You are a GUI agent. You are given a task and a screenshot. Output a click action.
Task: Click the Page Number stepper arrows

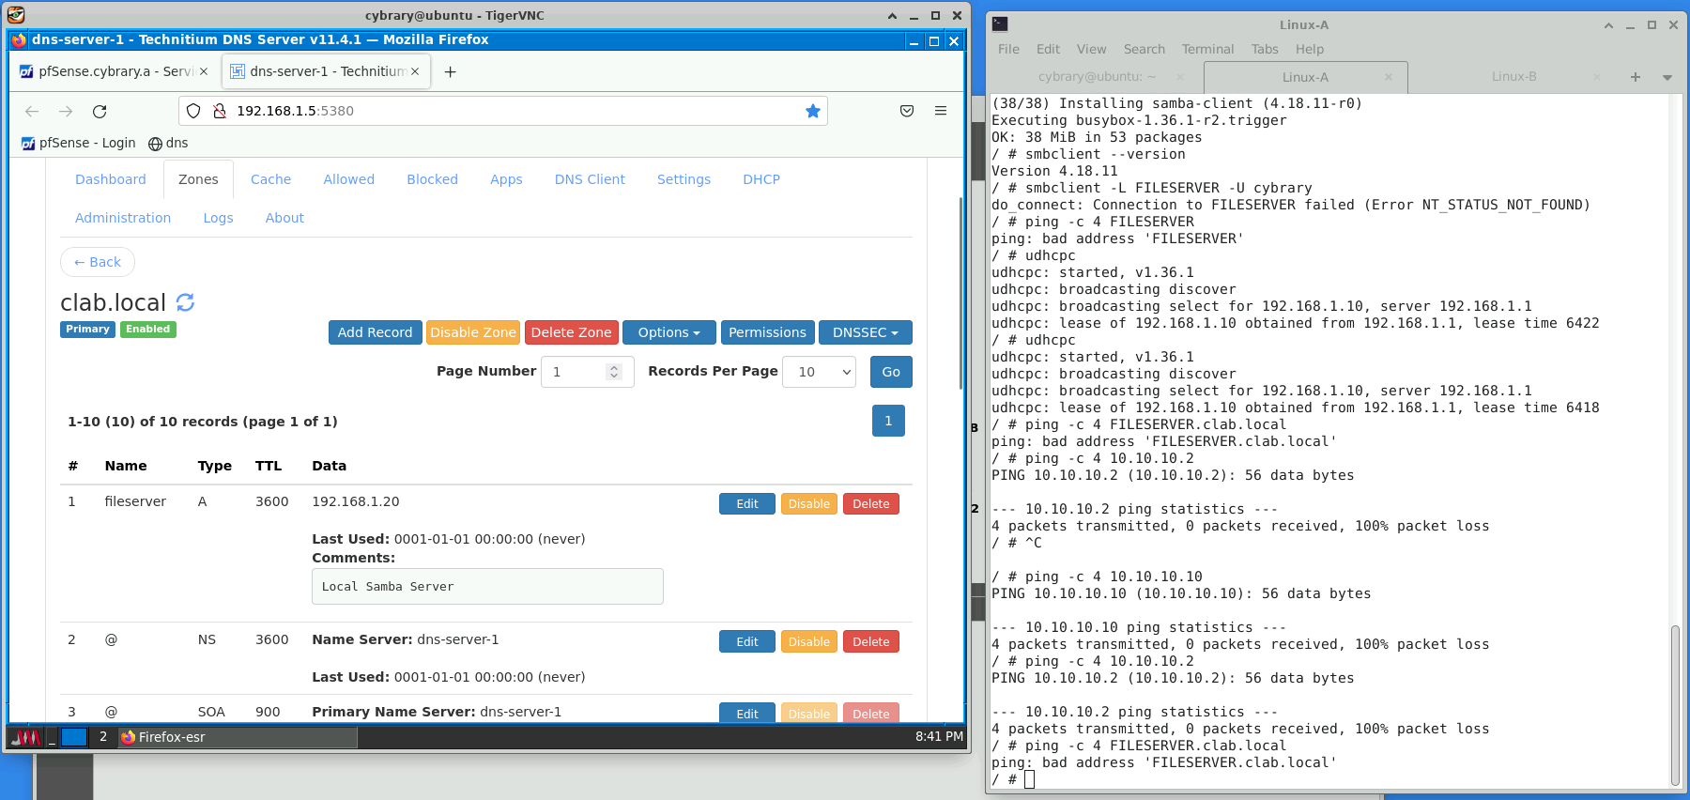614,372
